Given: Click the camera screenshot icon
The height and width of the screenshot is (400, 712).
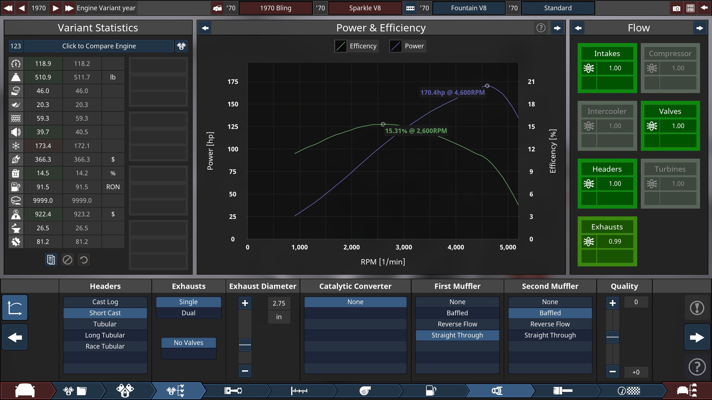Looking at the screenshot, I should pyautogui.click(x=676, y=8).
